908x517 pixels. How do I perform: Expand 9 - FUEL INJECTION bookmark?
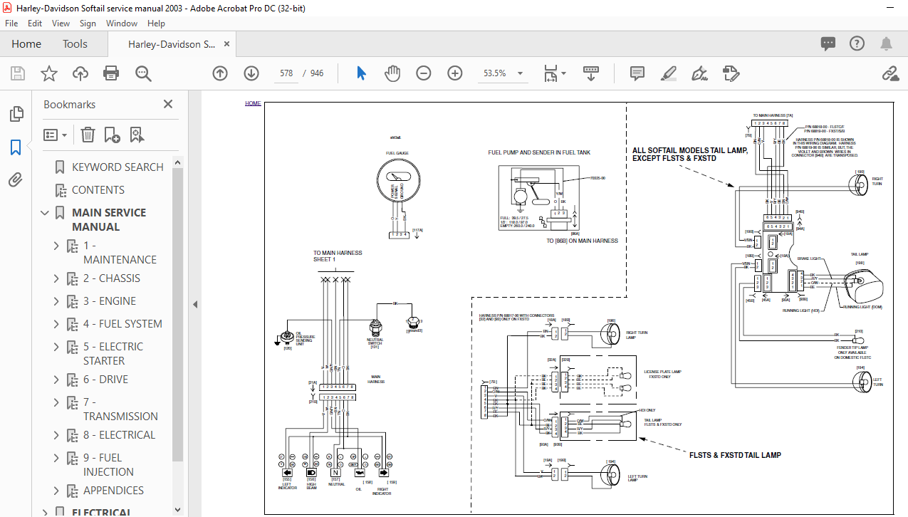point(56,458)
